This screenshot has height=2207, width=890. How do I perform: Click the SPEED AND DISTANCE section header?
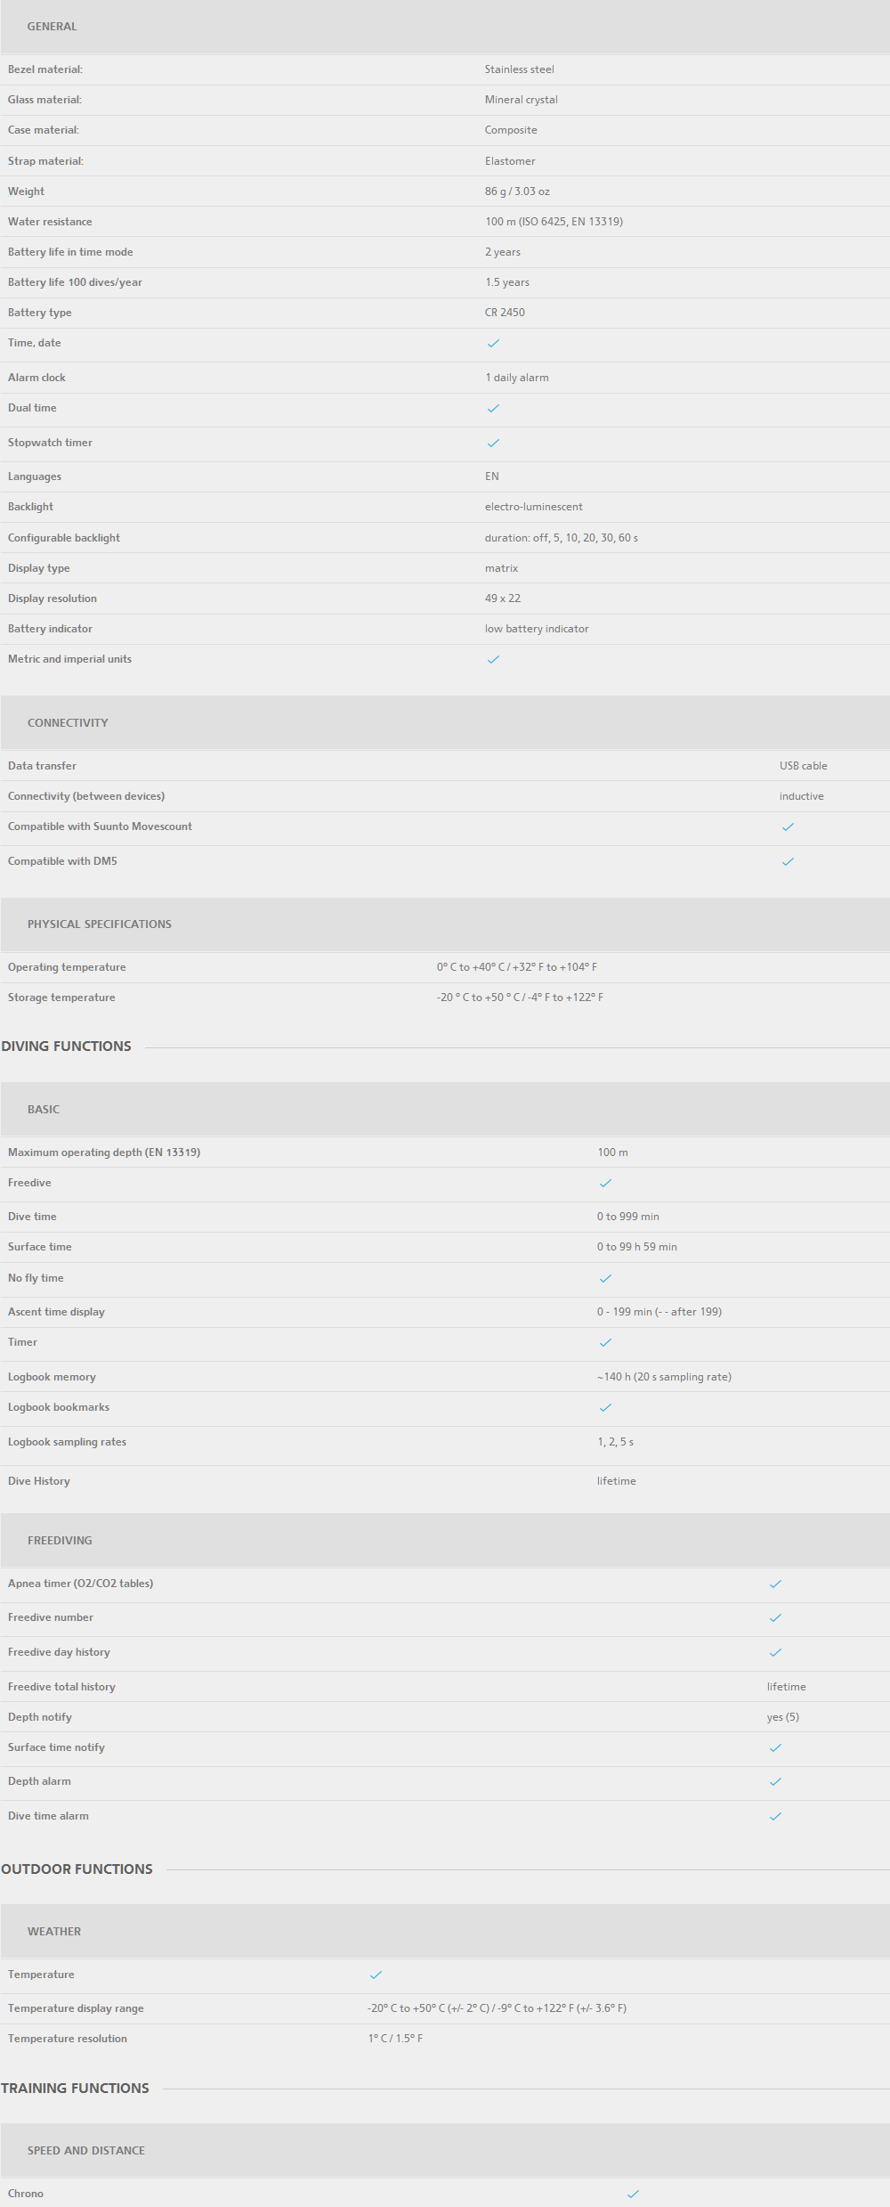pyautogui.click(x=445, y=2150)
